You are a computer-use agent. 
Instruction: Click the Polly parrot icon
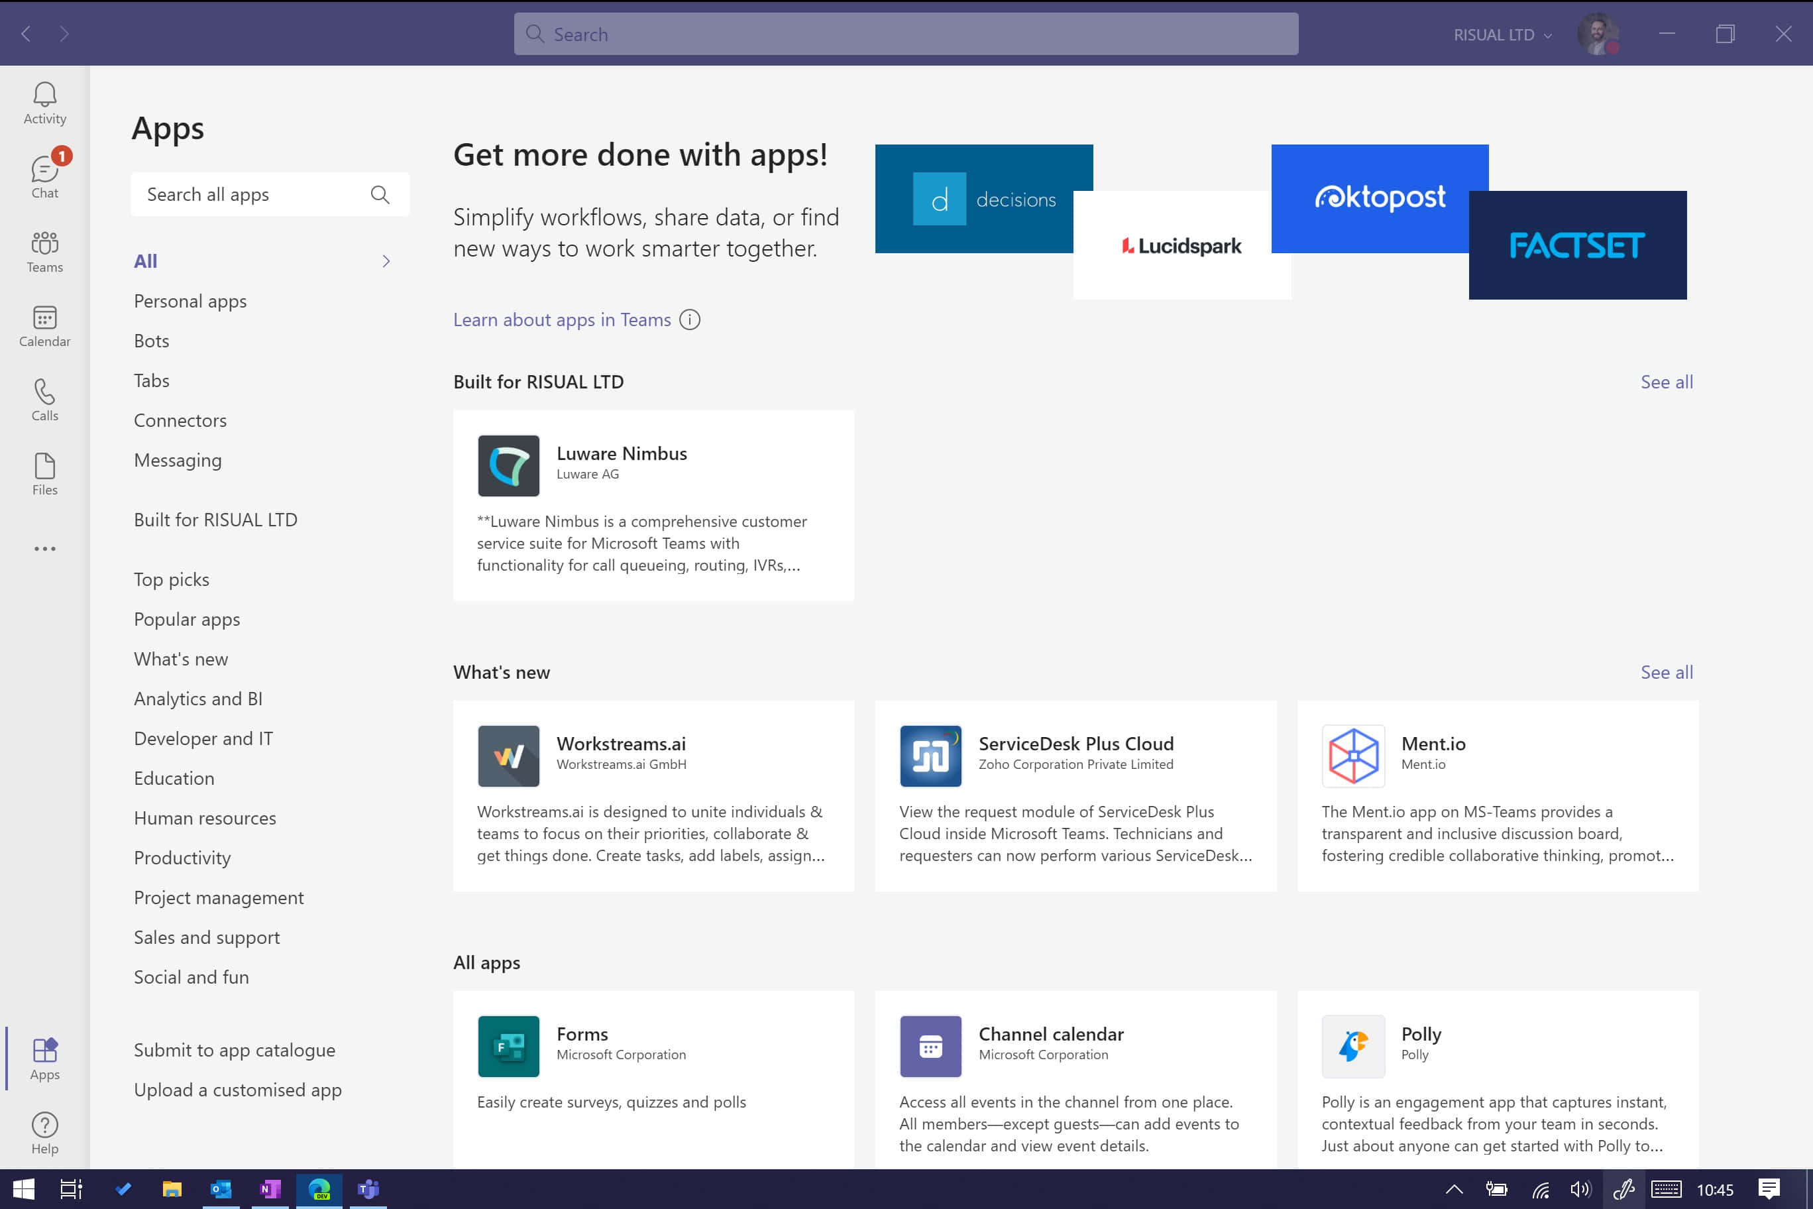click(x=1353, y=1047)
